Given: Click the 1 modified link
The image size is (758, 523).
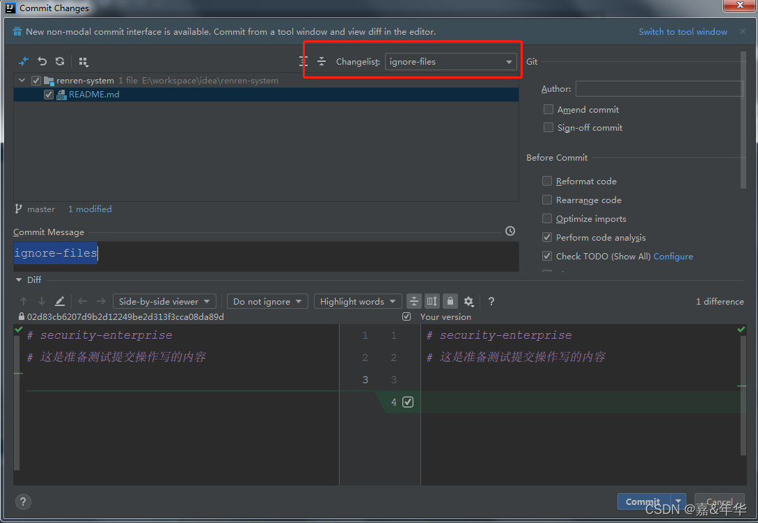Looking at the screenshot, I should 90,209.
